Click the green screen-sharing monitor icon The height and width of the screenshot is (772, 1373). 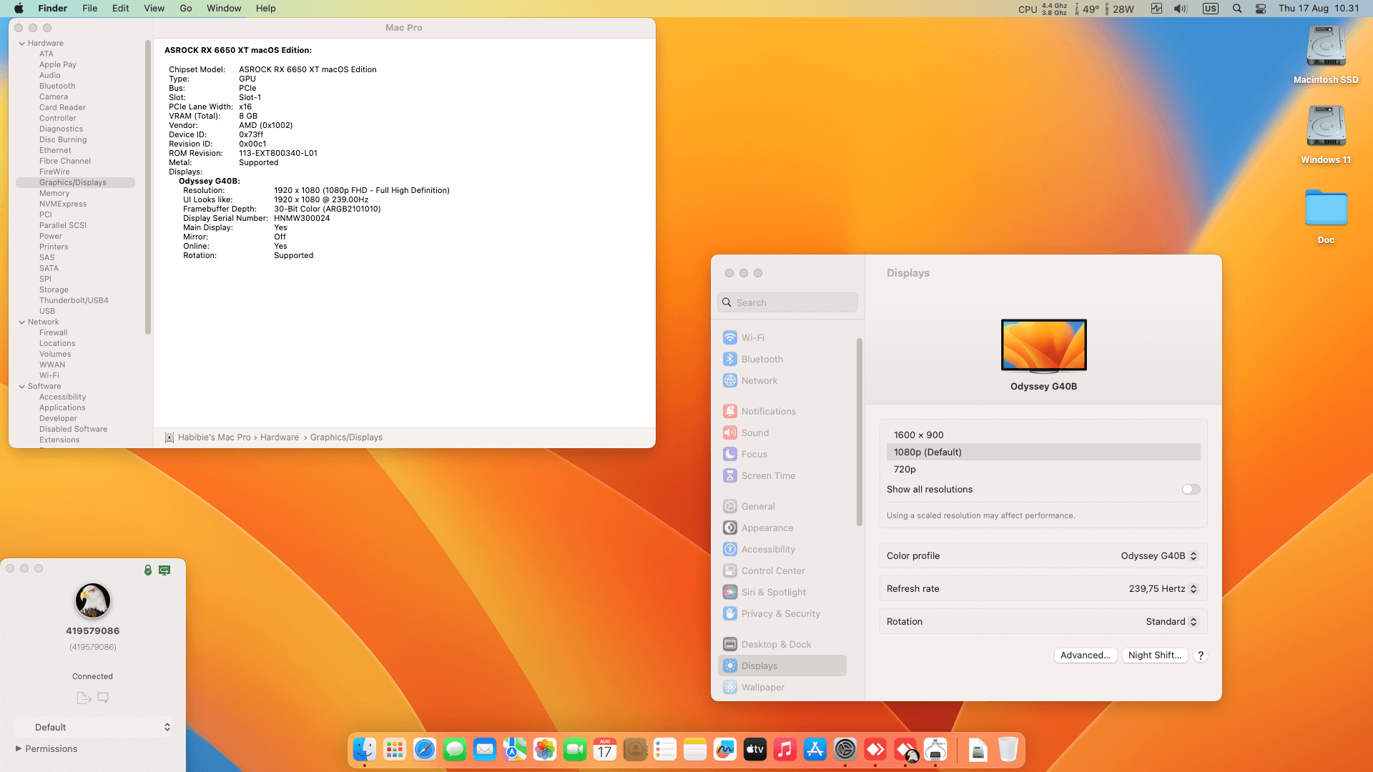point(164,570)
